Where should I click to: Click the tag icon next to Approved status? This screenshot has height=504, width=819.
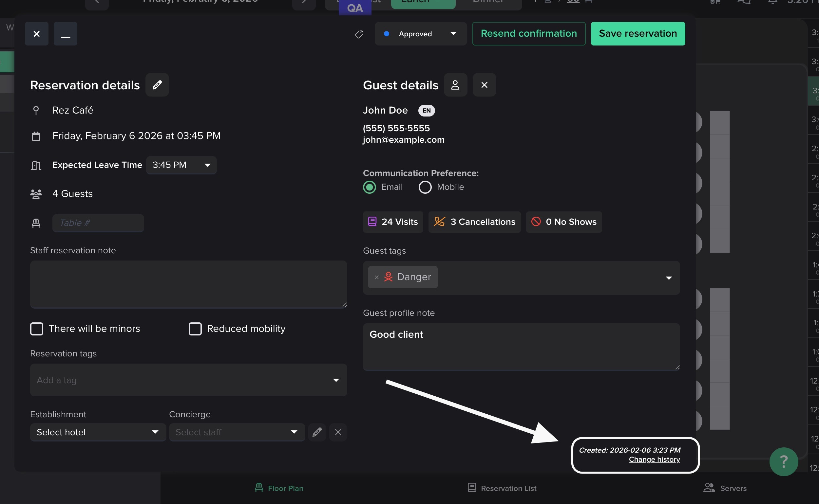tap(359, 34)
